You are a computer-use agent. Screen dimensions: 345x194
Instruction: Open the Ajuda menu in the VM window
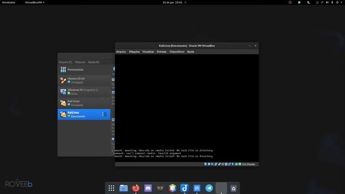pos(190,52)
